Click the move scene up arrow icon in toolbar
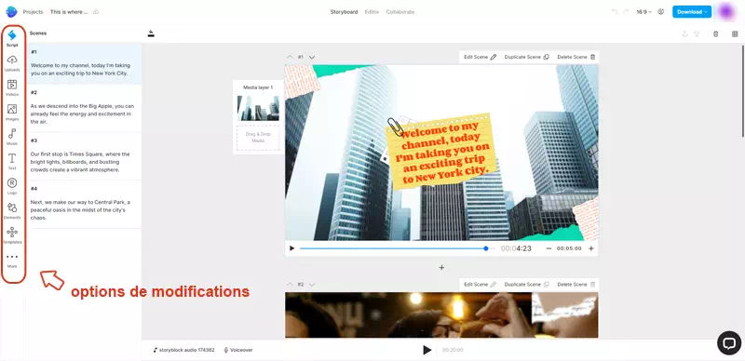The image size is (745, 361). pyautogui.click(x=697, y=33)
